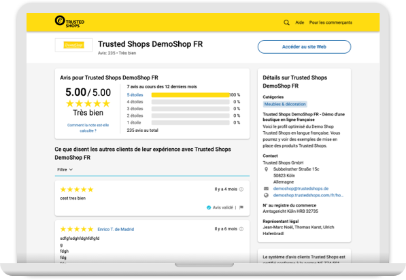Select the 3 étoiles rating bar
This screenshot has height=280, width=406.
point(190,109)
